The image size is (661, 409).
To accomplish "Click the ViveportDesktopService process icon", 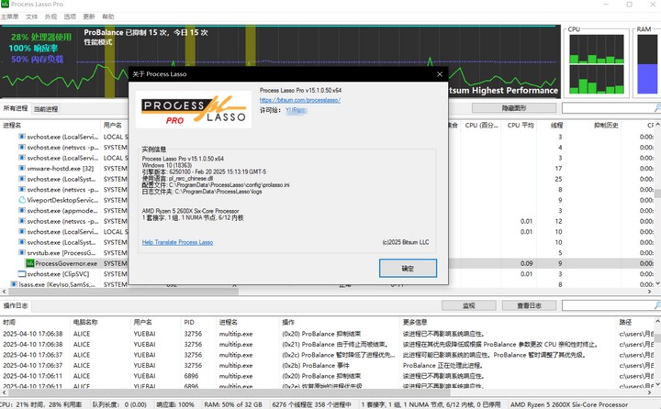I will [x=22, y=200].
